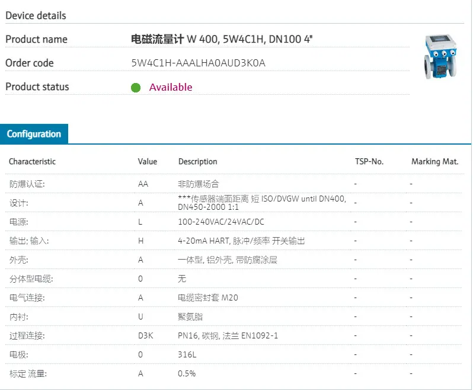Click the 内衬 characteristic label

[x=19, y=317]
